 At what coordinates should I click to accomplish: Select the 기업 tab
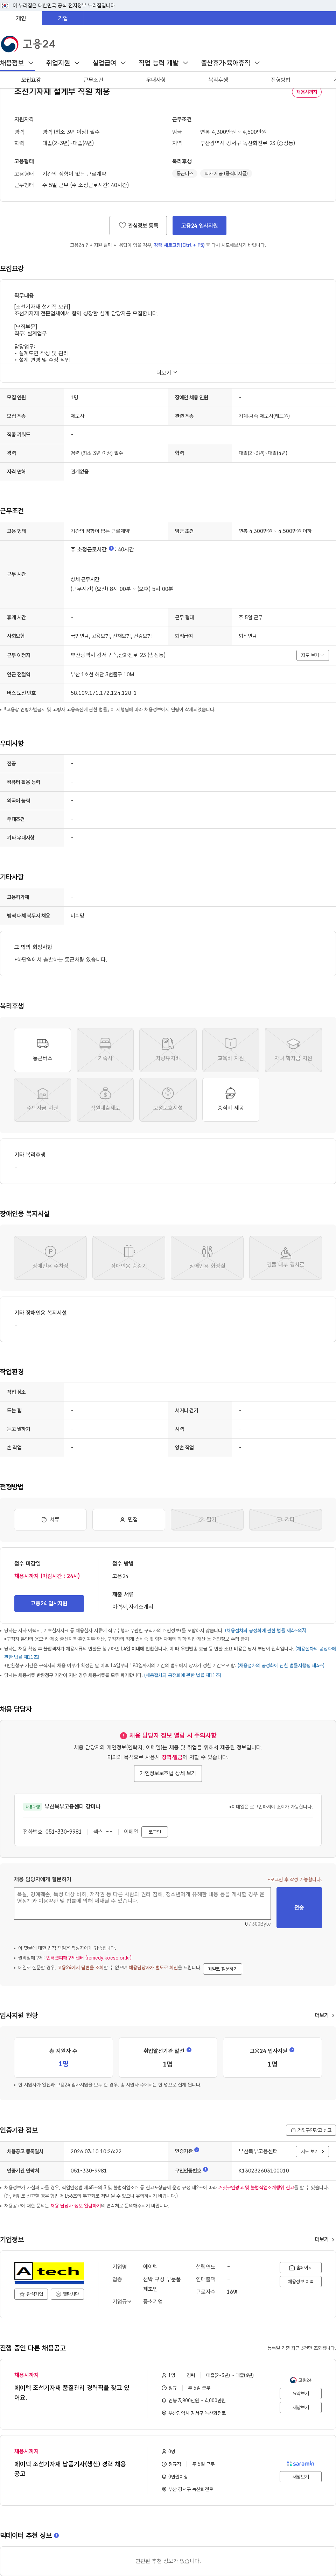pos(63,18)
